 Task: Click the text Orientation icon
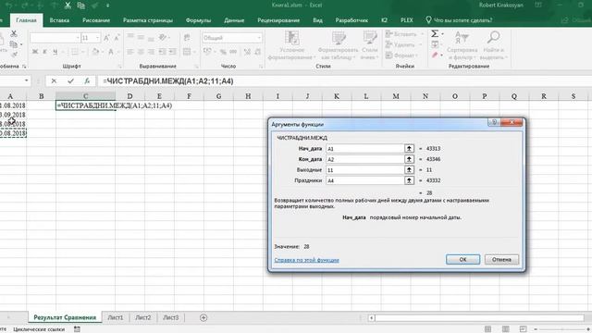click(163, 37)
